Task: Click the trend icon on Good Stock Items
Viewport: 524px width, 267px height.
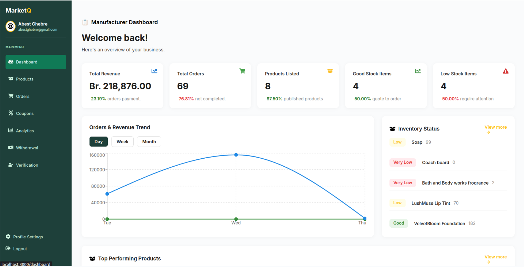Action: (x=418, y=71)
